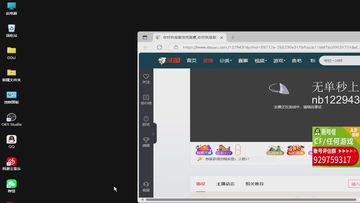The image size is (360, 203).
Task: Go back with browser back arrow
Action: click(146, 47)
